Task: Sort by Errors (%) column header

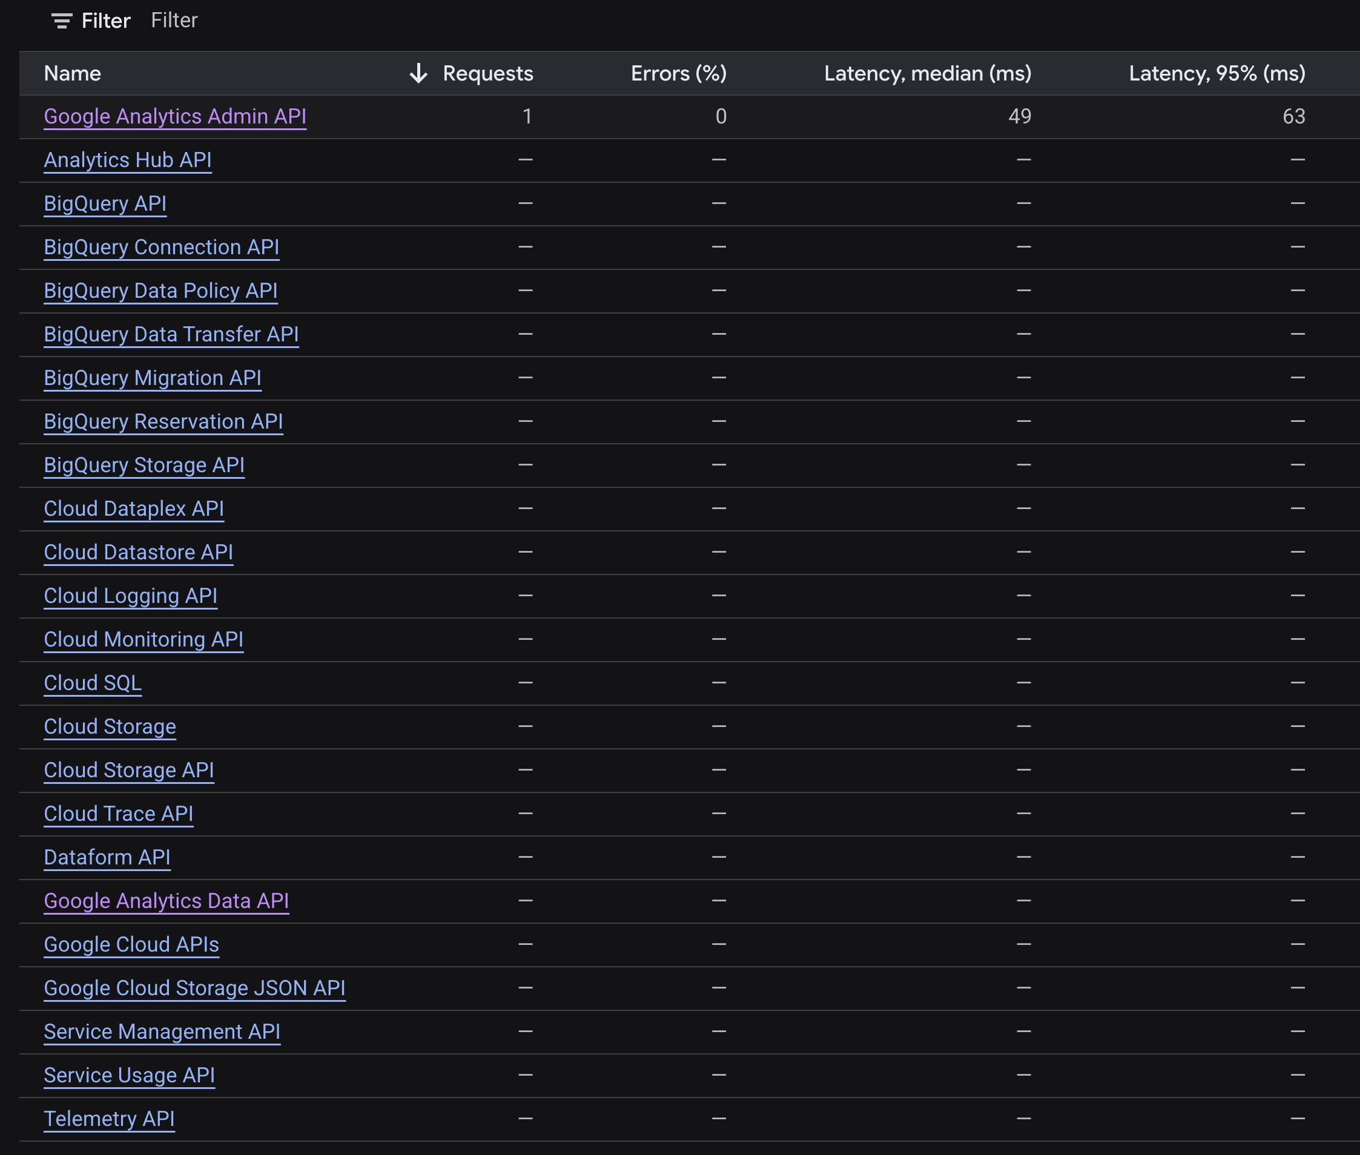Action: [678, 73]
